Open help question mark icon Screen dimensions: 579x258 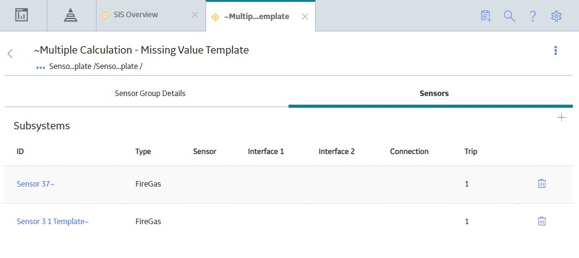[532, 16]
